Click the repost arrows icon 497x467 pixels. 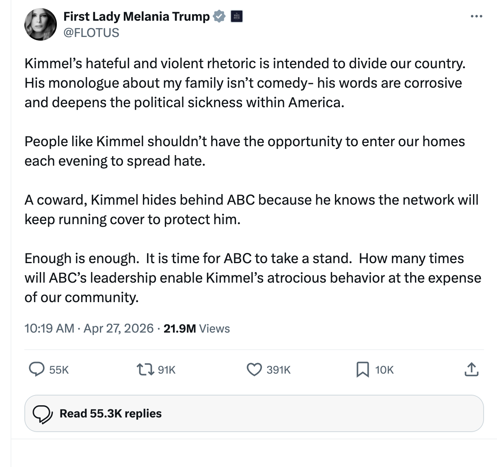(145, 369)
